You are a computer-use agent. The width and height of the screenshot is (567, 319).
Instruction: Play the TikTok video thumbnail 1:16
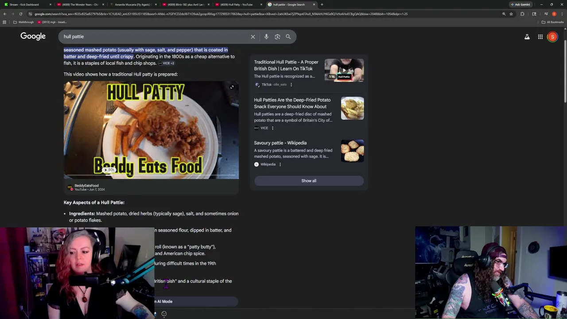(x=344, y=70)
